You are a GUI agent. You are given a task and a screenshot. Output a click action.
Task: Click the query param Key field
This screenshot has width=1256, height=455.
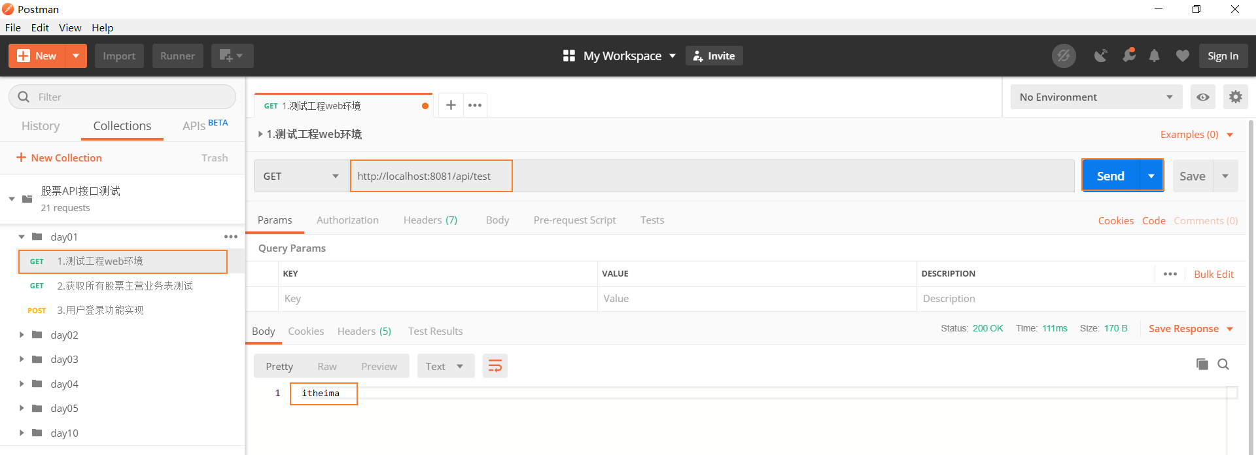438,298
